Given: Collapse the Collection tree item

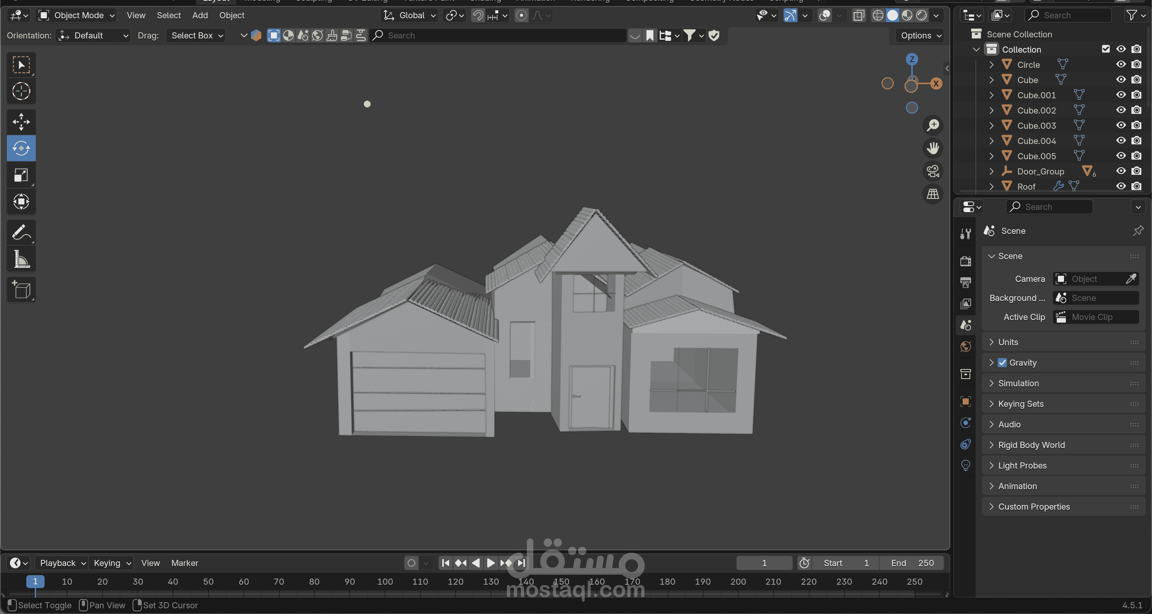Looking at the screenshot, I should coord(976,49).
